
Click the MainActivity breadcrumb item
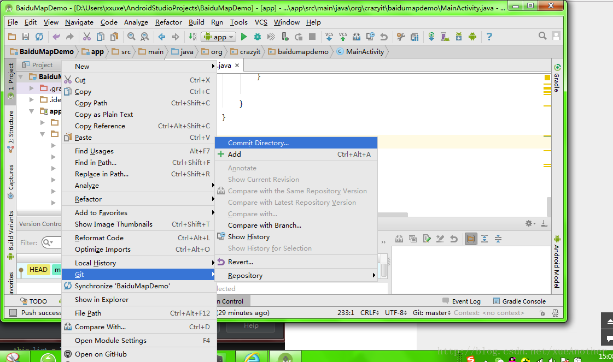tap(361, 51)
